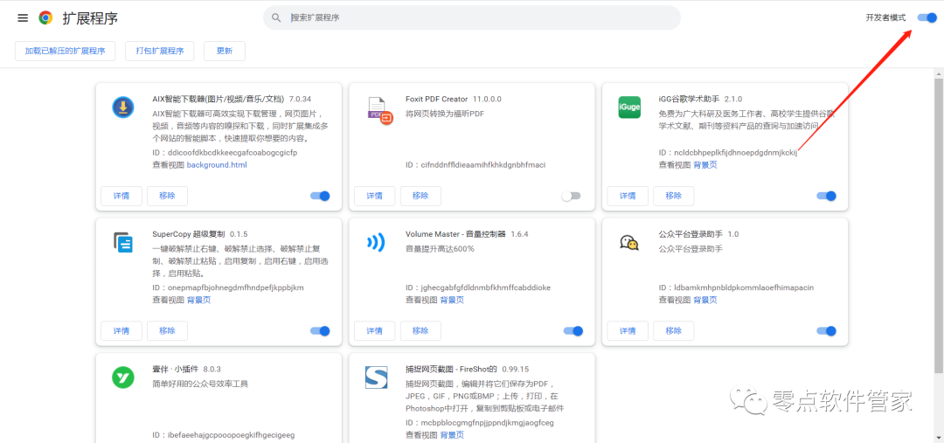Open 背景页 link for Volume Master
This screenshot has width=944, height=443.
point(452,300)
